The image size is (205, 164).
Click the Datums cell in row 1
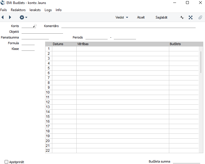pos(64,49)
